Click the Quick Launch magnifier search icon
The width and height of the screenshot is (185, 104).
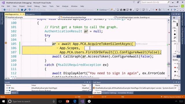tap(169, 2)
